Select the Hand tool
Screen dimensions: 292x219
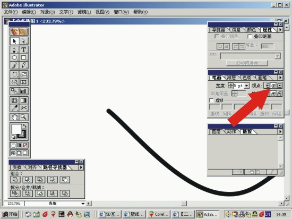[14, 117]
